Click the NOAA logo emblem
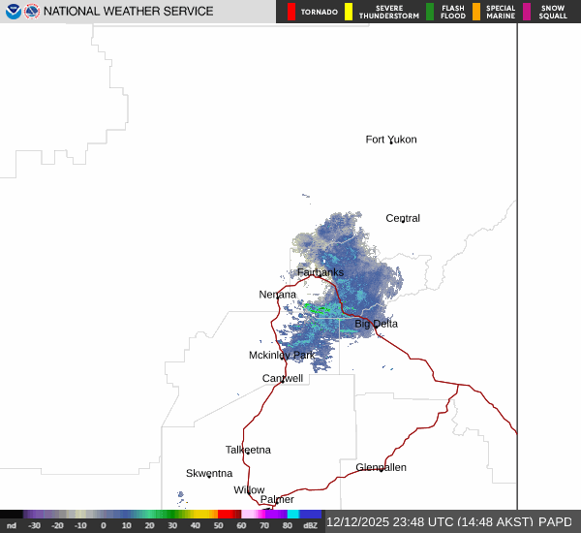 (x=13, y=12)
